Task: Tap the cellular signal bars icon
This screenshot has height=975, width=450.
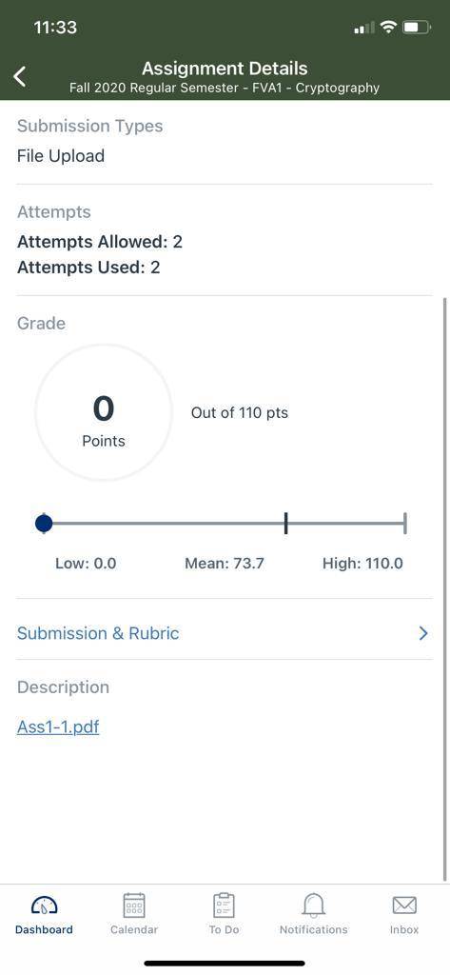Action: pos(364,28)
